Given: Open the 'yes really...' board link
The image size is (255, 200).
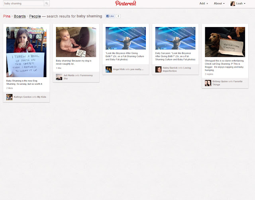Looking at the screenshot, I should pyautogui.click(x=137, y=69).
